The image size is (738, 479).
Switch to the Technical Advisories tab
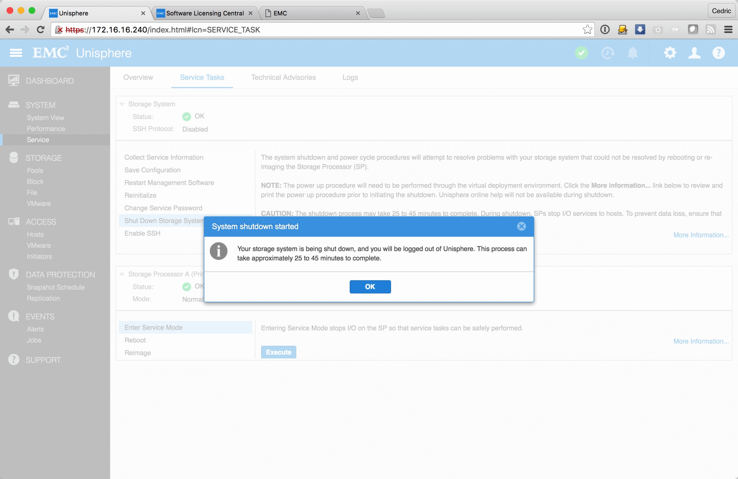point(283,78)
